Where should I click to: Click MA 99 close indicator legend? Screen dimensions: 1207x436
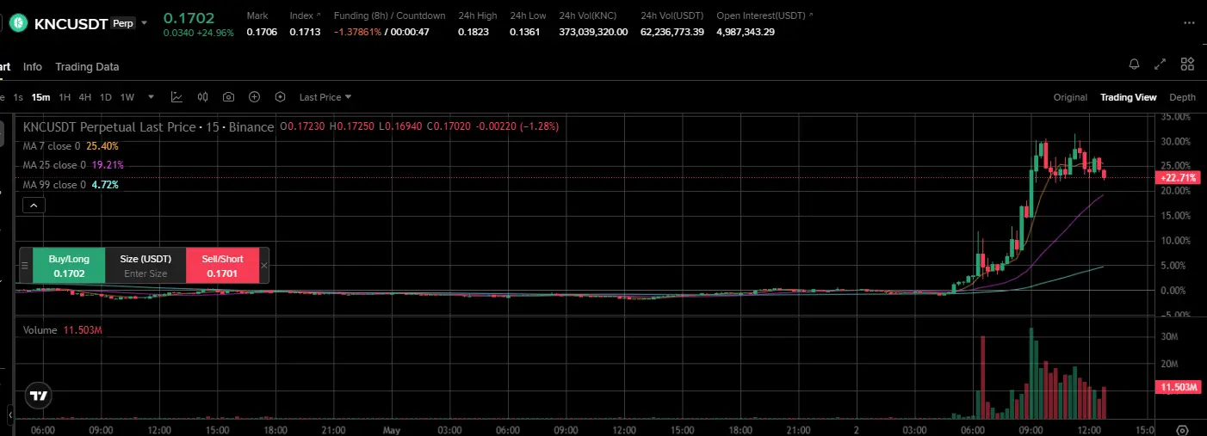pos(71,184)
